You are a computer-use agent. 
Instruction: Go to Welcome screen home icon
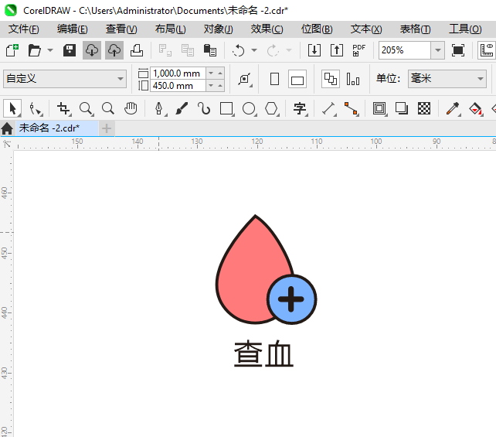click(x=7, y=128)
